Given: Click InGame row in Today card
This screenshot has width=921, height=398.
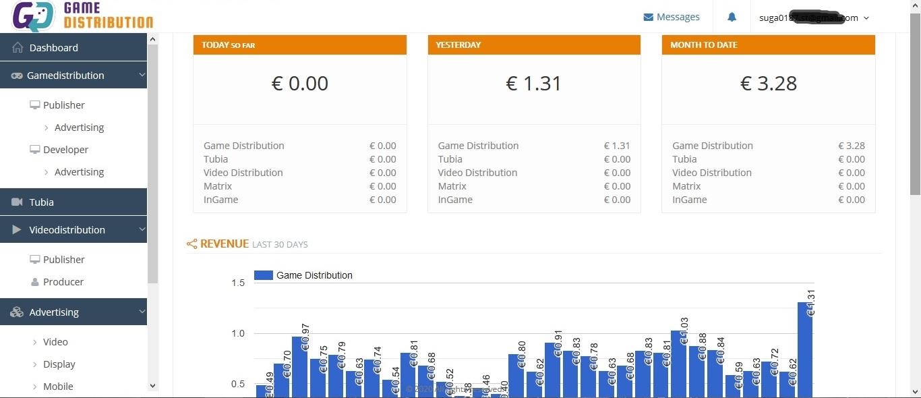Looking at the screenshot, I should coord(300,200).
